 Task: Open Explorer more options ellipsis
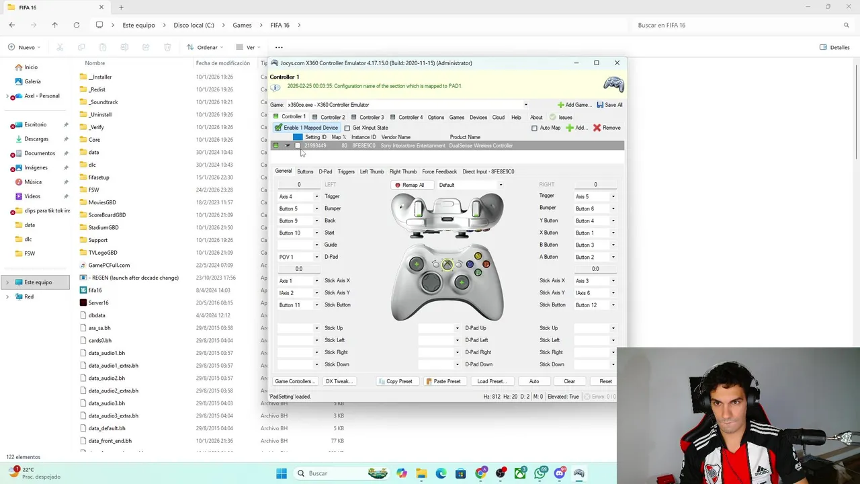click(279, 47)
